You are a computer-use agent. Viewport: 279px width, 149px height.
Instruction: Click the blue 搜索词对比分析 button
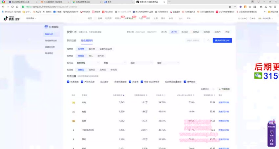click(222, 41)
